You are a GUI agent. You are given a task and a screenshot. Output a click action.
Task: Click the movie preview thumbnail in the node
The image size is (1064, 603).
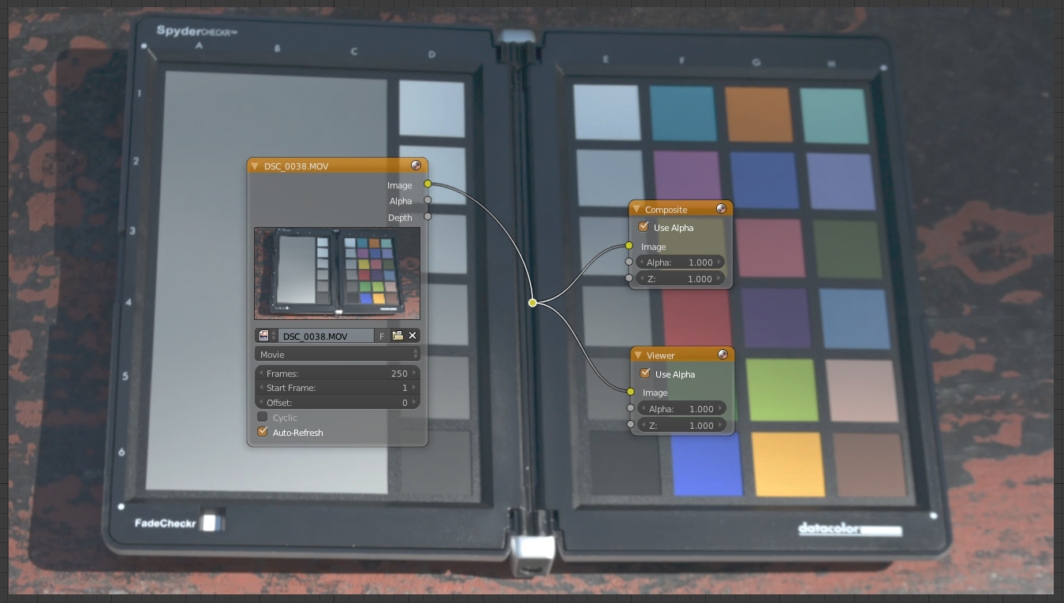pyautogui.click(x=338, y=274)
